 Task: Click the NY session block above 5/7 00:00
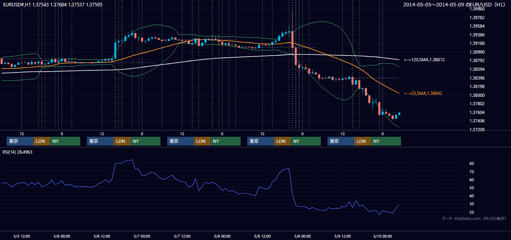tap(145, 141)
